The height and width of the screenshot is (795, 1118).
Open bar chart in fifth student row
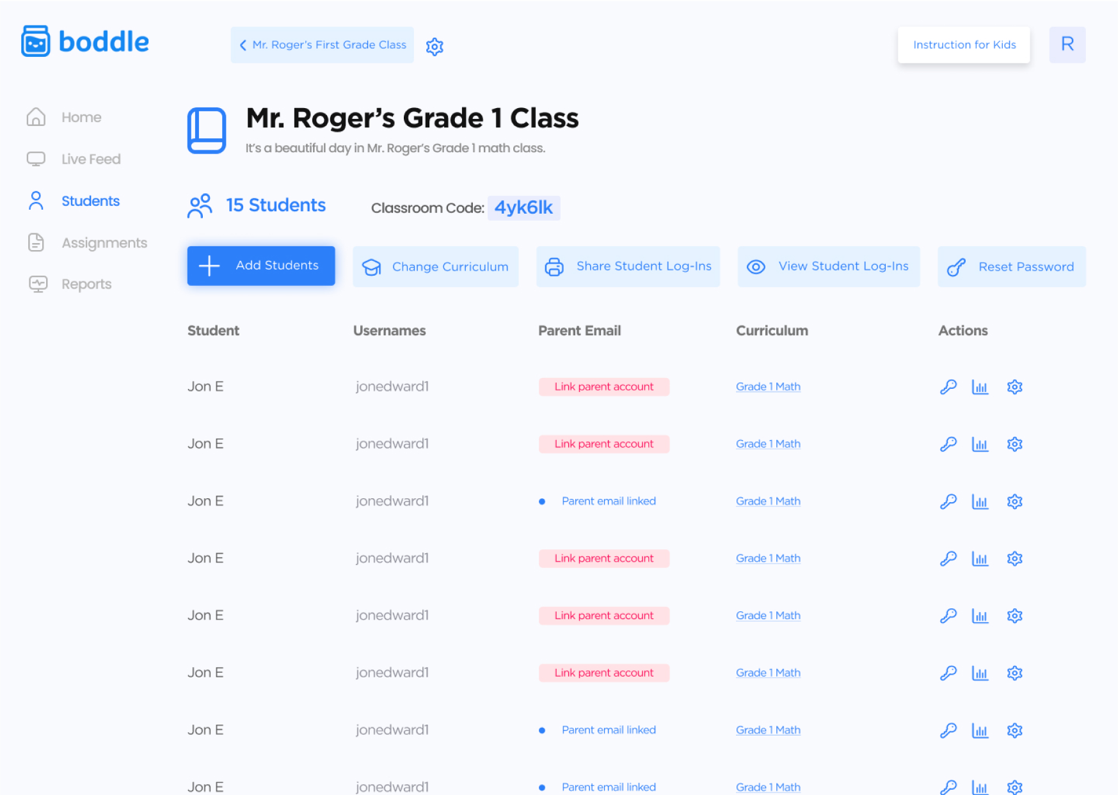[x=980, y=616]
